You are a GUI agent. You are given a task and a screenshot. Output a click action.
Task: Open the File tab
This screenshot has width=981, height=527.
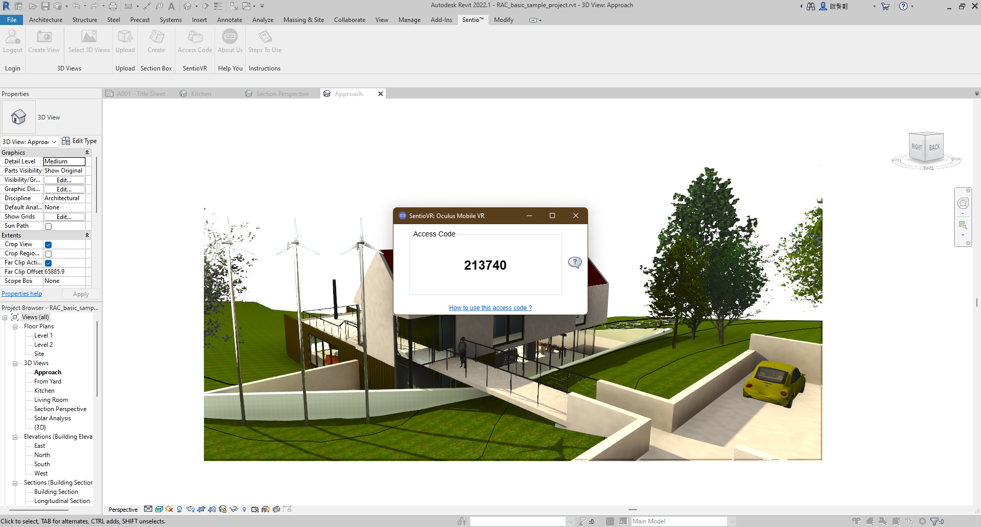[x=12, y=20]
